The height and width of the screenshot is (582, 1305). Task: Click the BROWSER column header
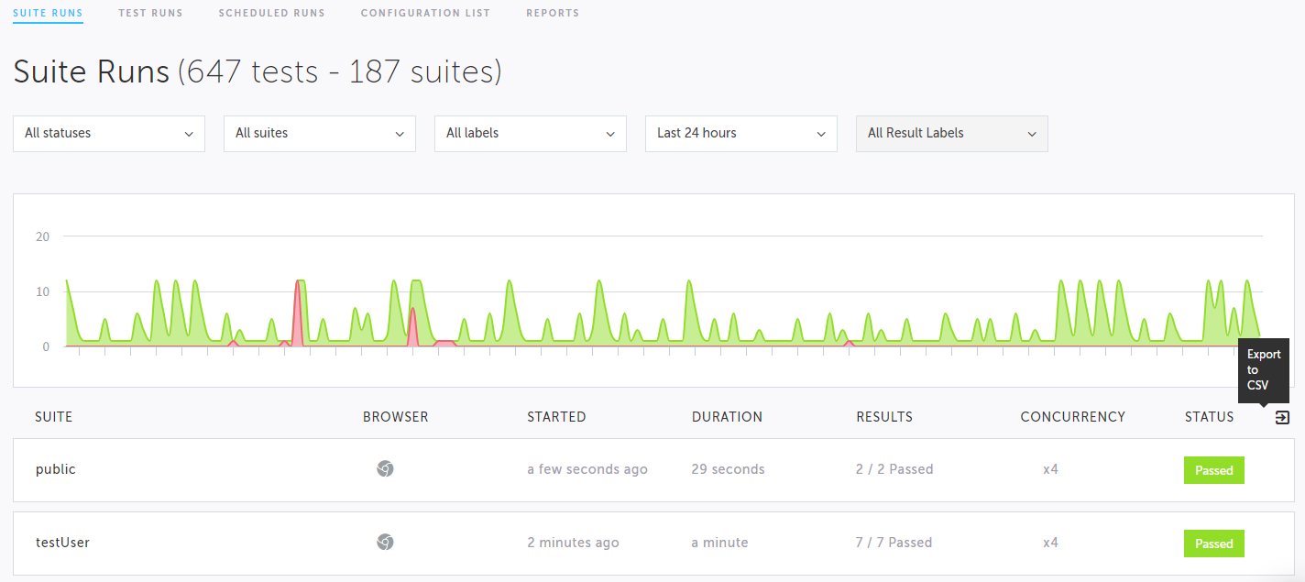coord(396,417)
